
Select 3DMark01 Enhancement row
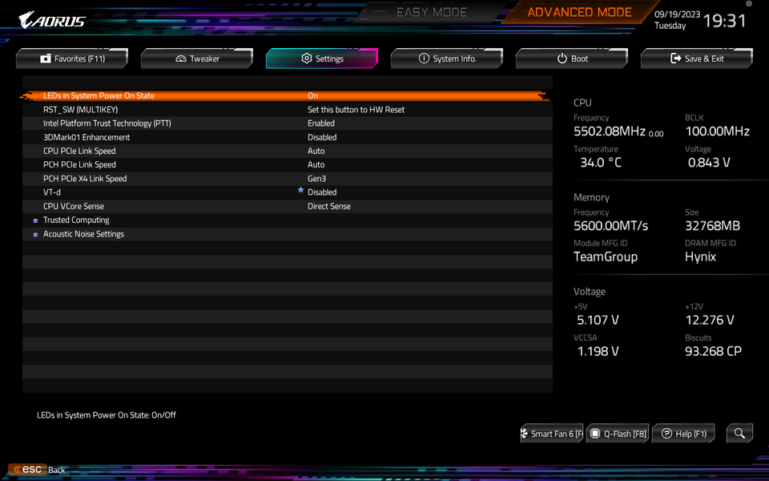click(x=288, y=137)
